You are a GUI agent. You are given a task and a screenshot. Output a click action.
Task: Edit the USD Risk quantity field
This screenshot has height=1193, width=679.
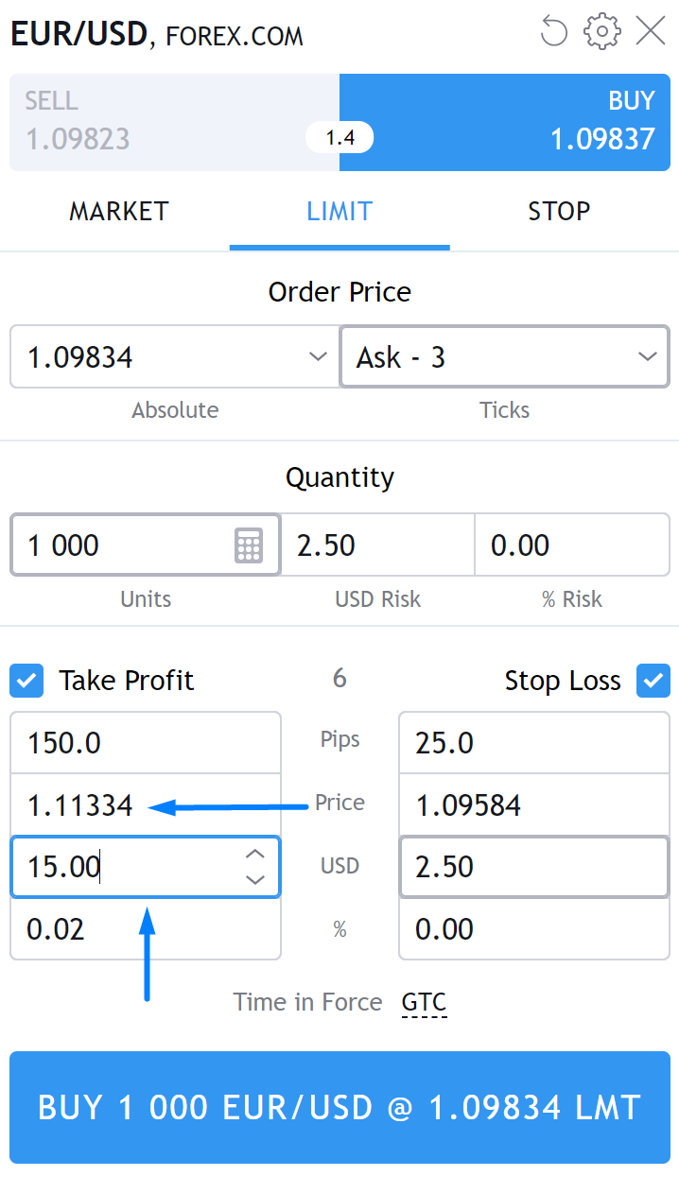click(x=377, y=545)
